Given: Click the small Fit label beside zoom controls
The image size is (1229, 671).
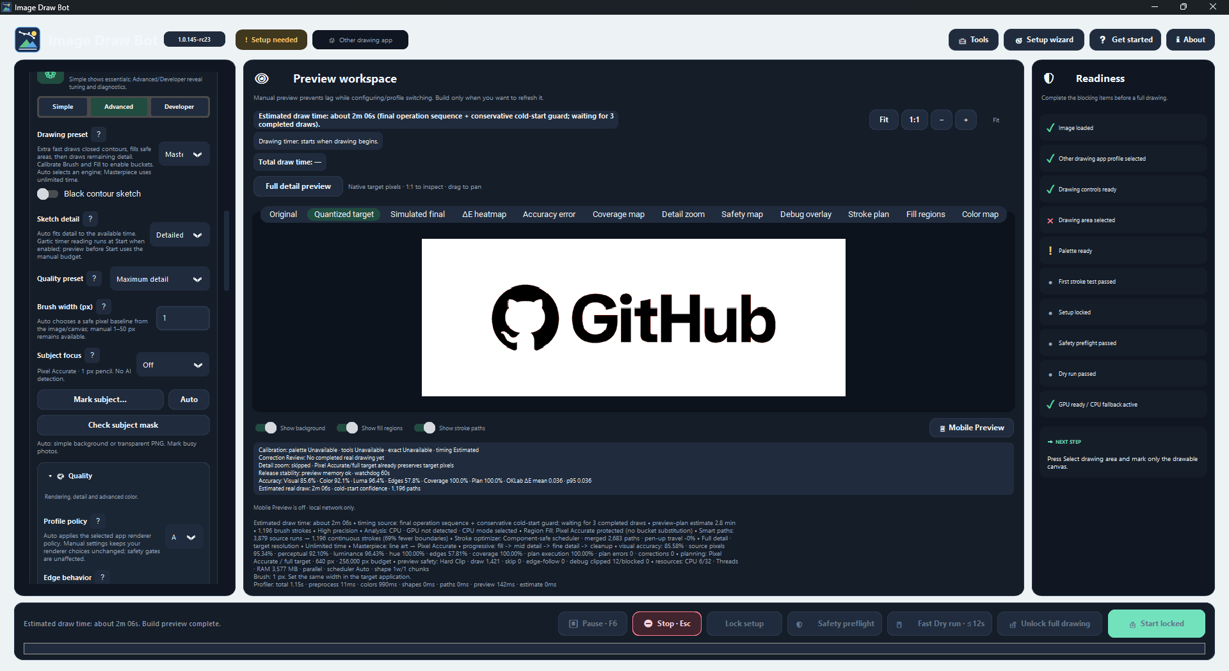Looking at the screenshot, I should click(996, 120).
